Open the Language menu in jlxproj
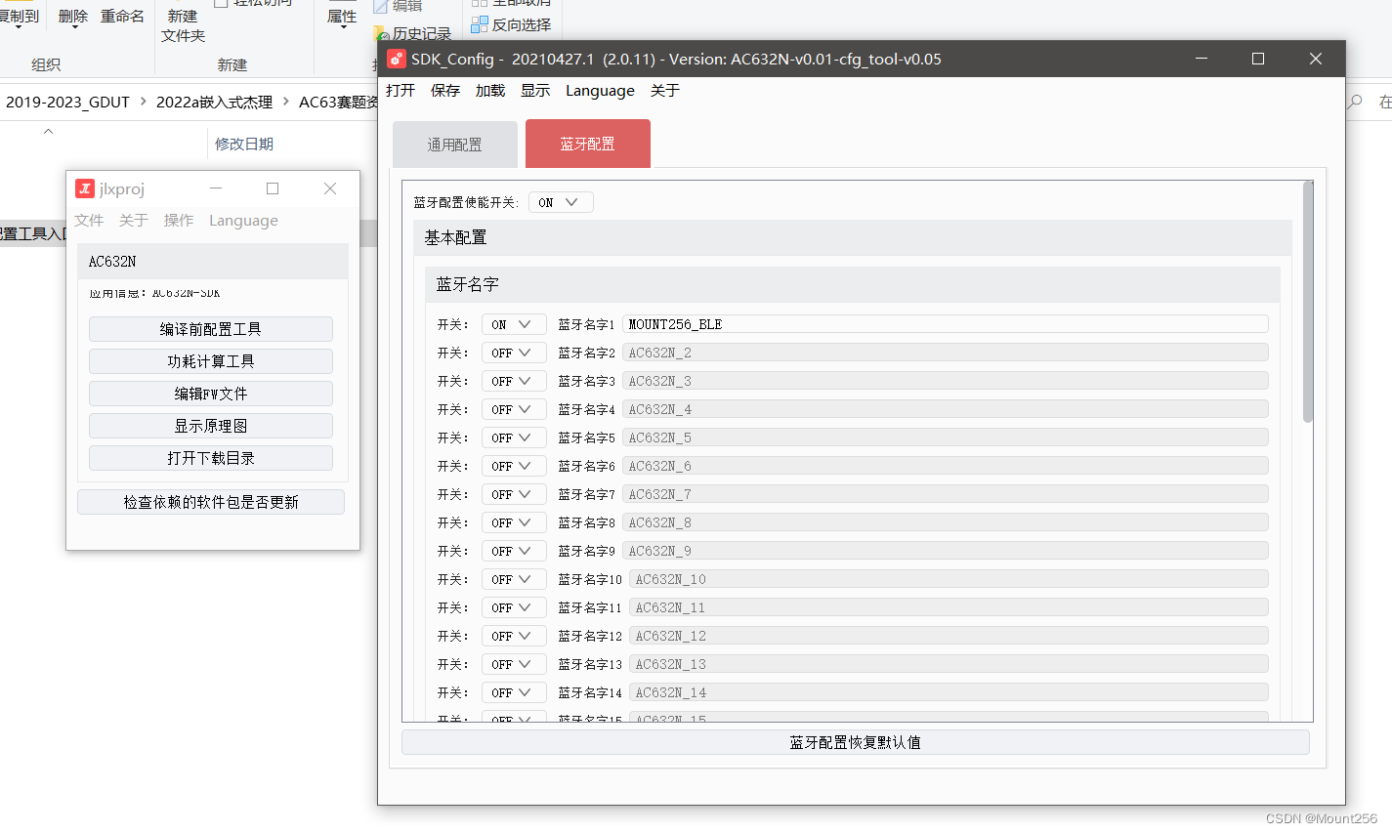 (243, 221)
